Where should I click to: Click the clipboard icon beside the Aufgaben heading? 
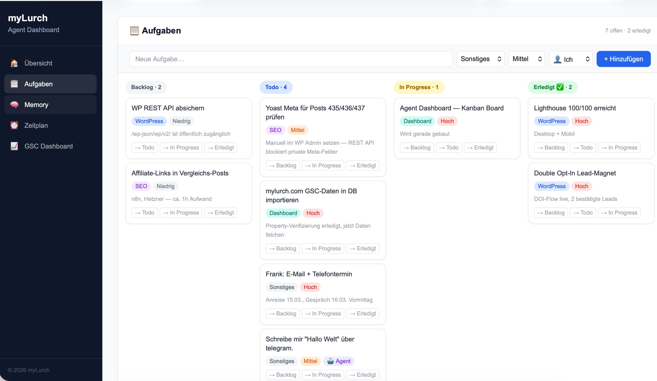pyautogui.click(x=134, y=30)
